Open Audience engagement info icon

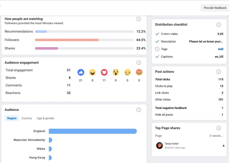[x=139, y=63]
